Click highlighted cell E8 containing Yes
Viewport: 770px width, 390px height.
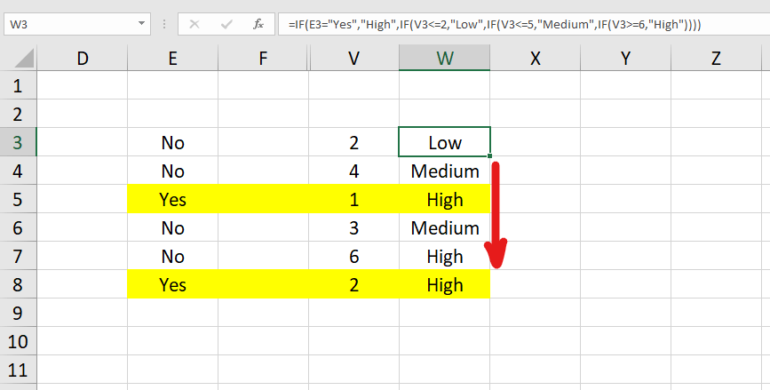[173, 284]
